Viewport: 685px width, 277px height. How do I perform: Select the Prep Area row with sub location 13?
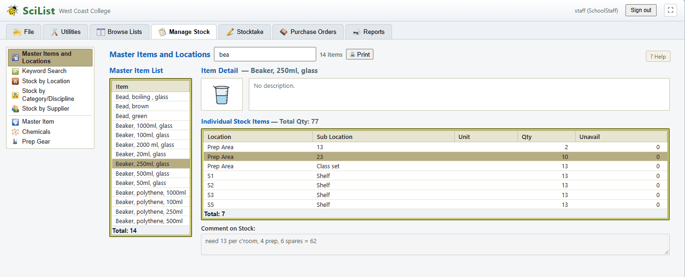tap(435, 147)
